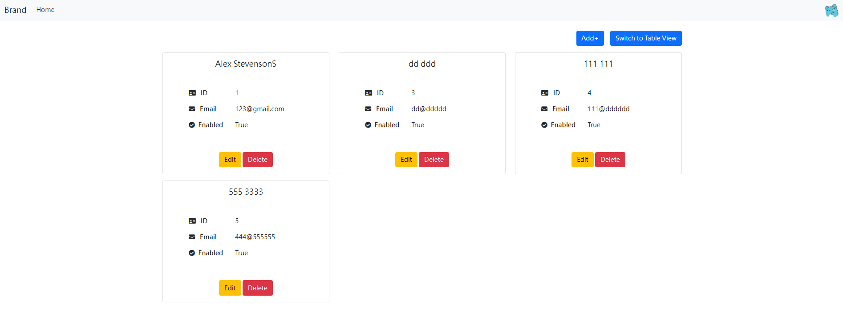The image size is (843, 317).
Task: Click the envelope icon in 555 3333 card
Action: (x=192, y=237)
